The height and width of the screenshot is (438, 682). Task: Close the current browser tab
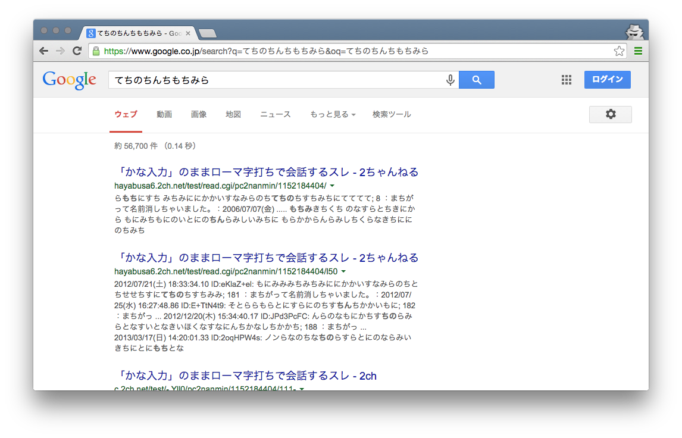point(188,33)
